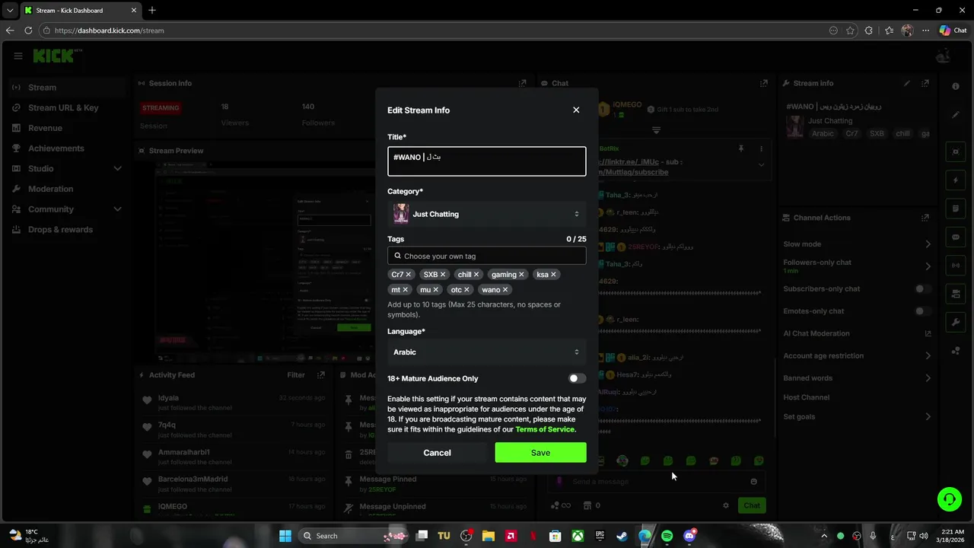This screenshot has height=548, width=974.
Task: Click the info icon in right rail
Action: click(956, 87)
